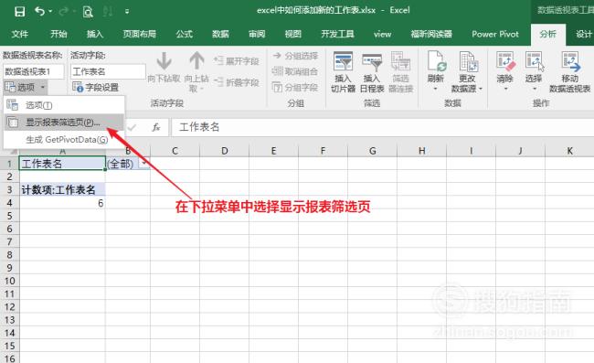Screen dimensions: 594x363
Task: Open the 数据 ribbon tab
Action: pyautogui.click(x=220, y=34)
